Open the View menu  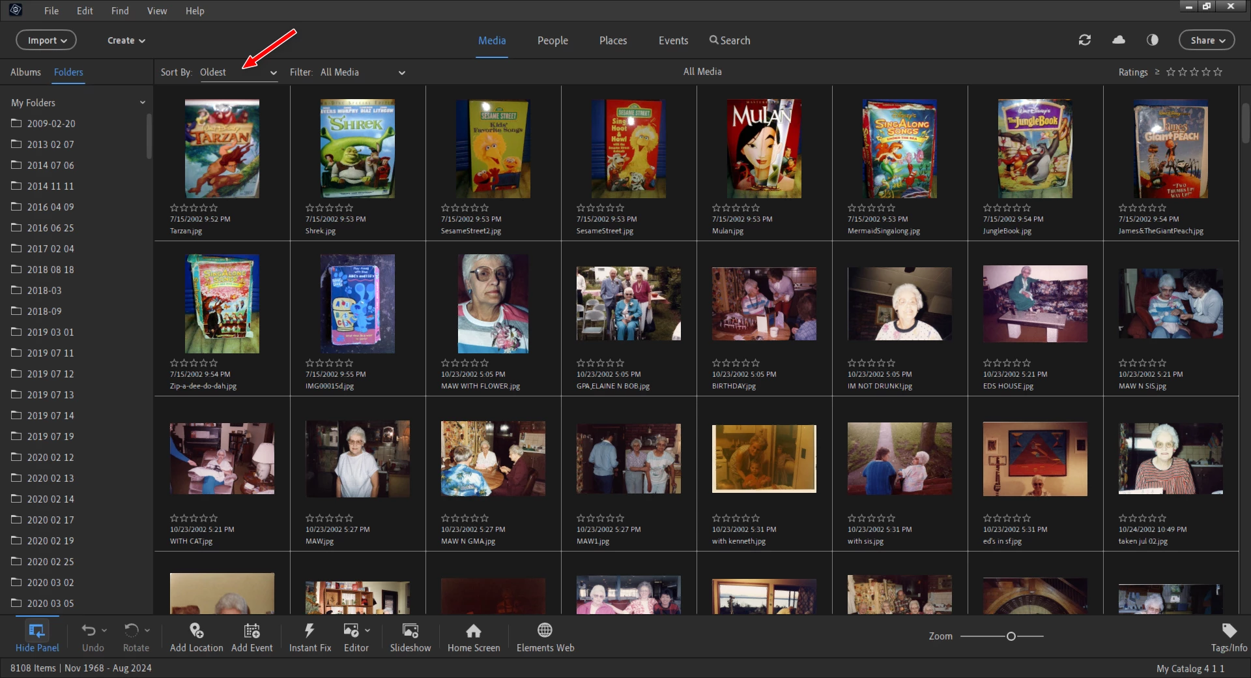pos(157,10)
